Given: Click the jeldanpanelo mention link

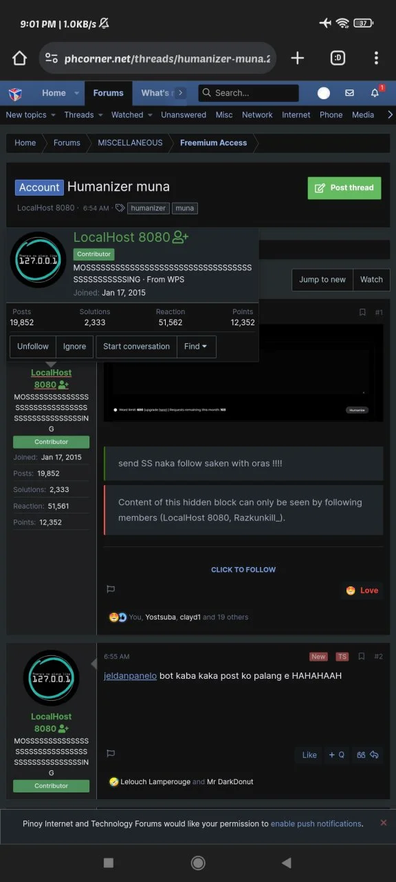Looking at the screenshot, I should point(130,676).
